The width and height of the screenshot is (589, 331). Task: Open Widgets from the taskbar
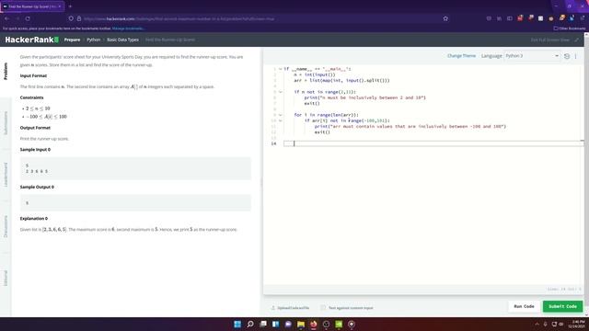[276, 324]
